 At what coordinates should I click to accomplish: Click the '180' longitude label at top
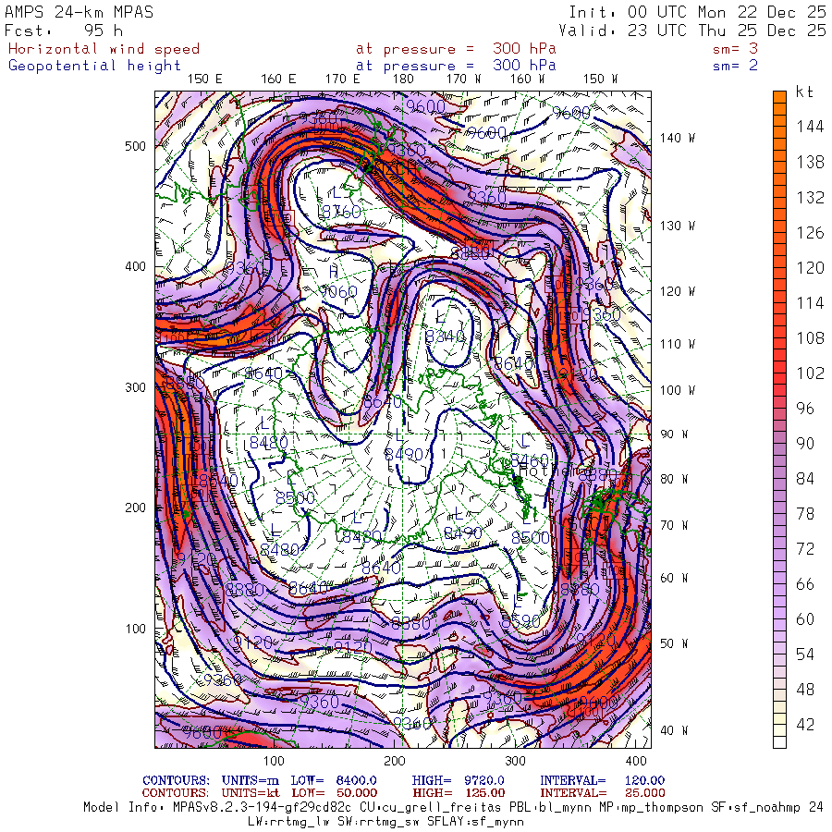pyautogui.click(x=403, y=80)
